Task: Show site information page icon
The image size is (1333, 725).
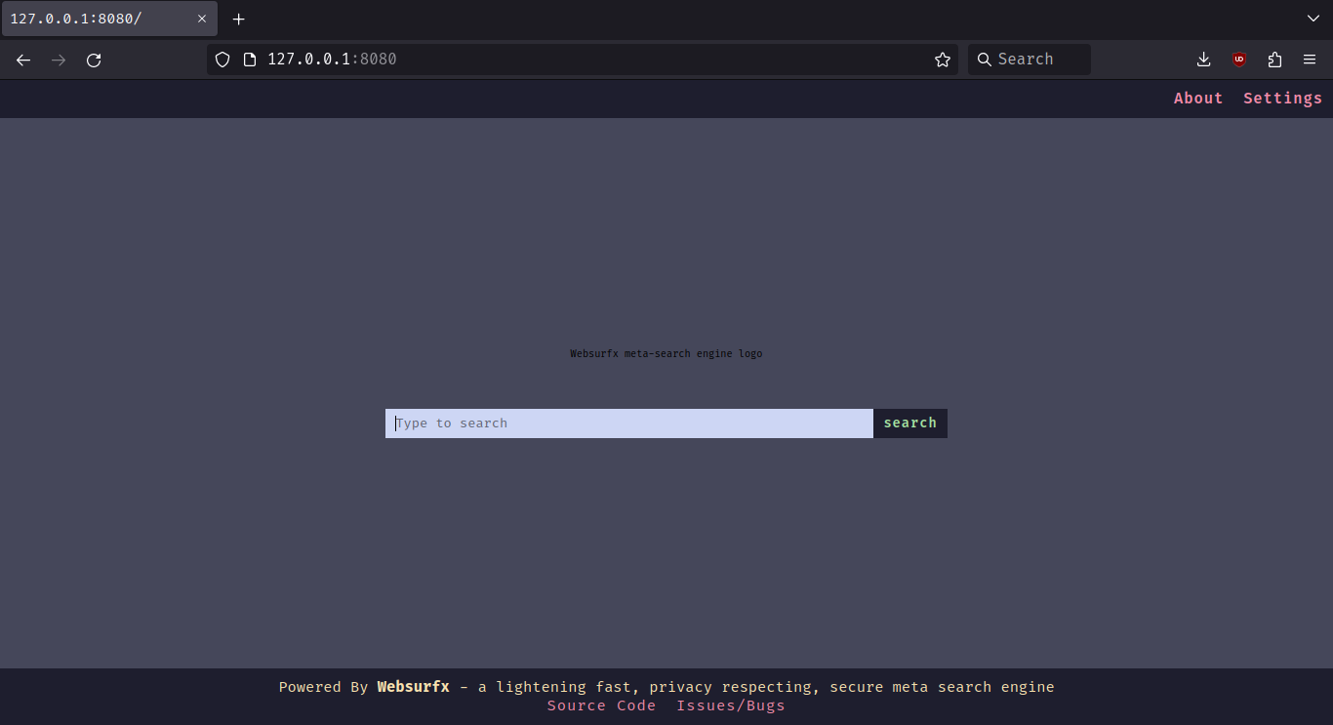Action: (250, 60)
